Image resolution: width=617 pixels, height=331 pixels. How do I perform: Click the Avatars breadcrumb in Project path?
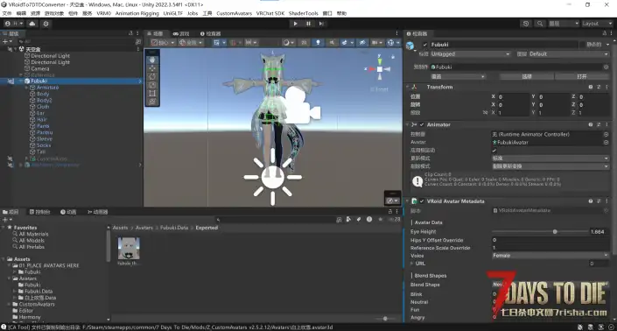[x=144, y=228]
